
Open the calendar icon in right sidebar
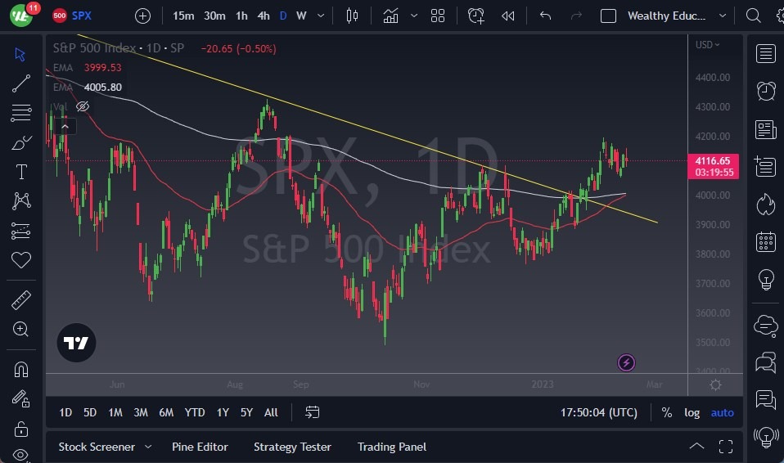[766, 241]
